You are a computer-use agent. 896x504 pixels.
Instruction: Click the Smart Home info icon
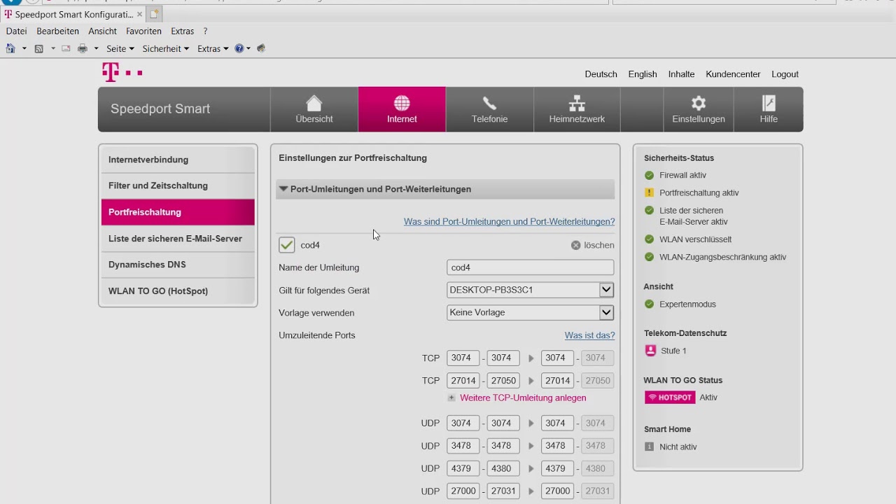pyautogui.click(x=650, y=447)
